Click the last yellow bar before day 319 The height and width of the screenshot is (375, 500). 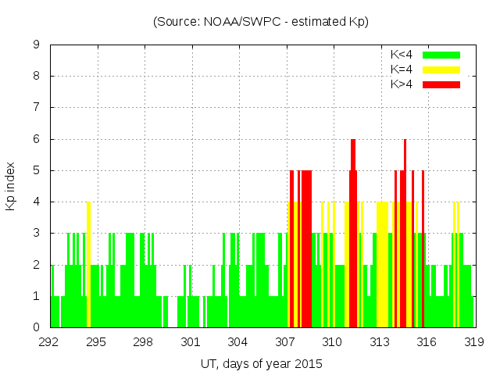point(458,266)
